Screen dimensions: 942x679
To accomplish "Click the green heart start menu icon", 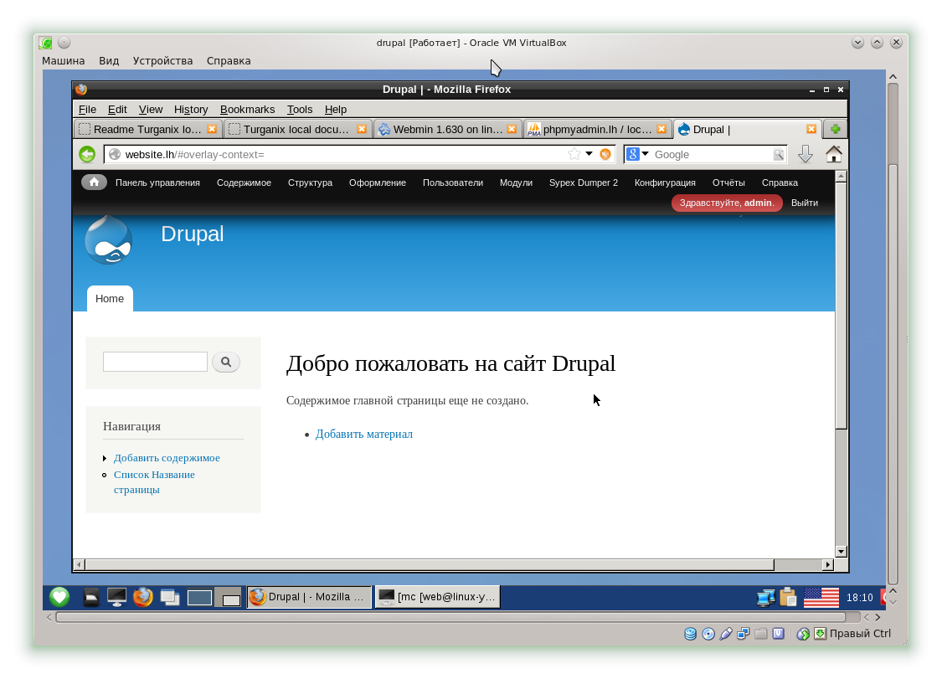I will point(59,597).
